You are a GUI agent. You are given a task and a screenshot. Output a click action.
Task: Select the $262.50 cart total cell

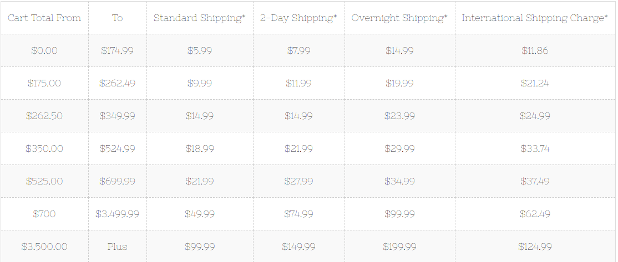tap(44, 116)
